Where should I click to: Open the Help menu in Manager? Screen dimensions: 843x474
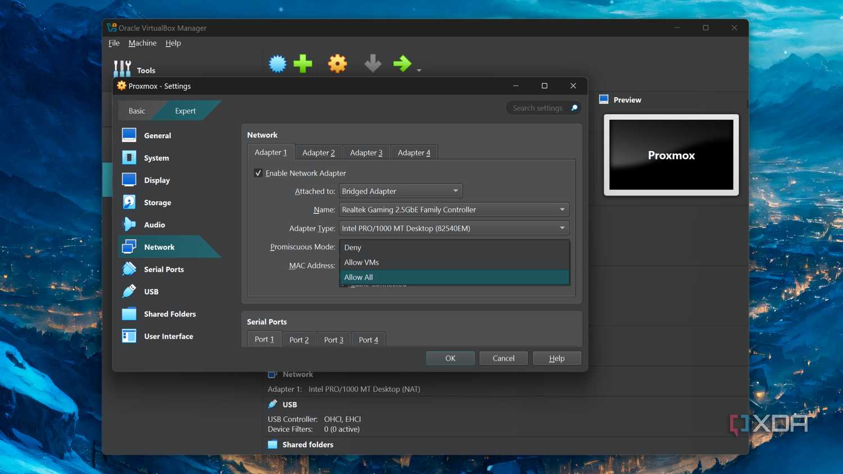(x=173, y=43)
